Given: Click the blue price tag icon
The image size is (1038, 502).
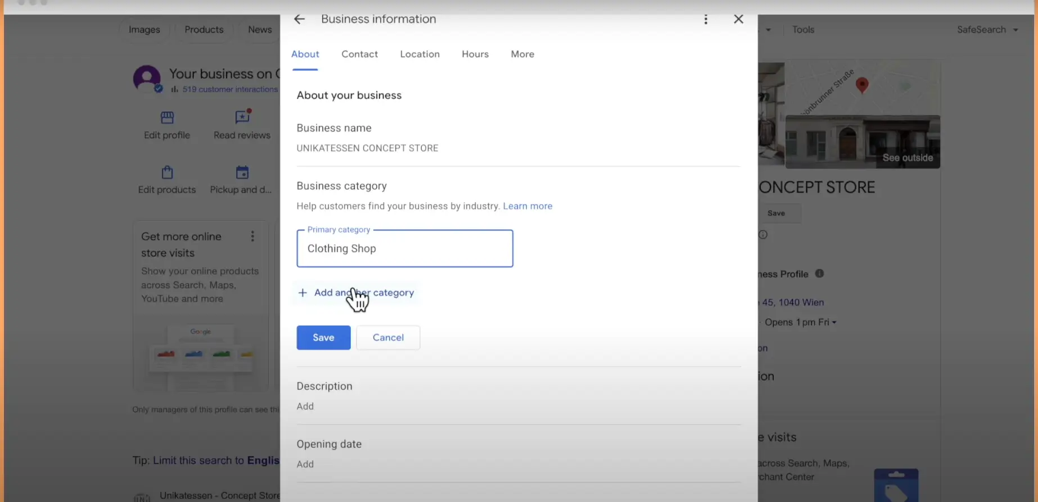Looking at the screenshot, I should pos(896,485).
